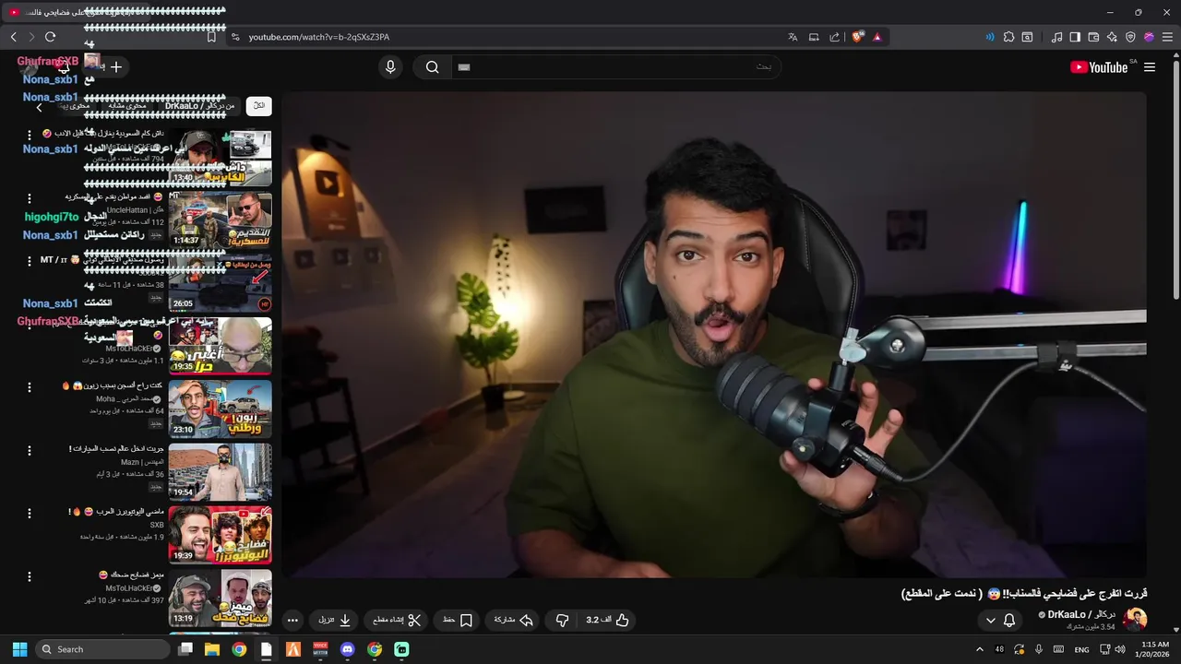The height and width of the screenshot is (664, 1181).
Task: Show more filter chips with the chevron
Action: point(39,108)
